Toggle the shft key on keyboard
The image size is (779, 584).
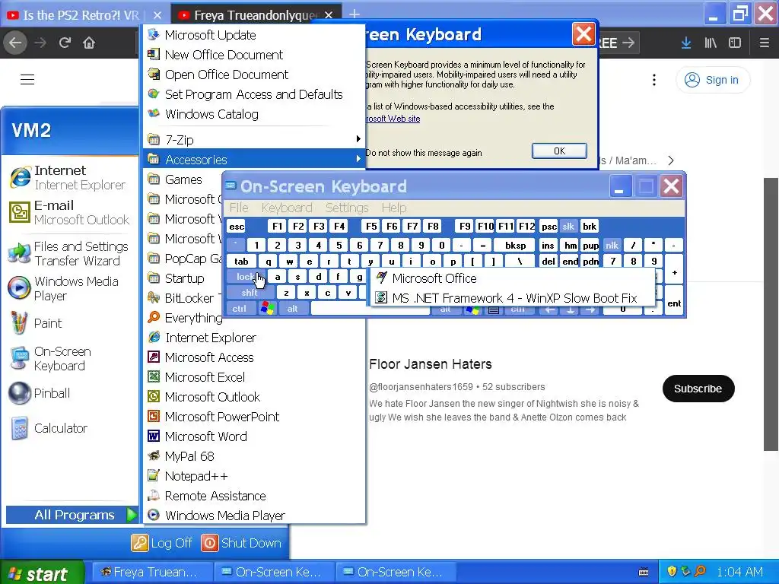[250, 293]
